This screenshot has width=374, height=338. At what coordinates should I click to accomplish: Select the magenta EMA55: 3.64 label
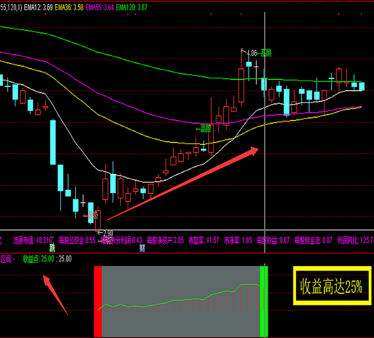tap(100, 7)
